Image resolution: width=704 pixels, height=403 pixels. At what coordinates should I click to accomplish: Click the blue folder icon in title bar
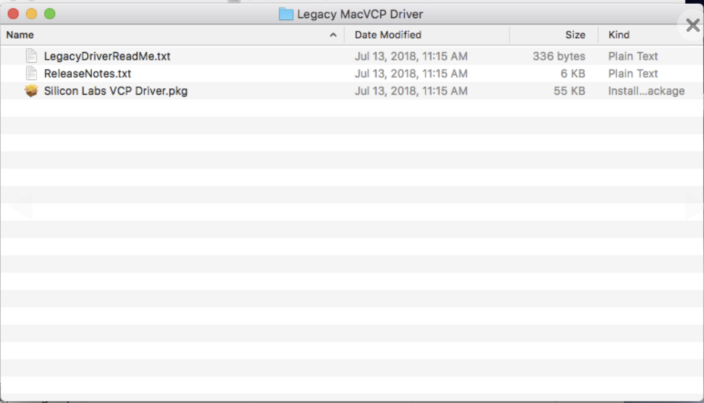[x=286, y=14]
